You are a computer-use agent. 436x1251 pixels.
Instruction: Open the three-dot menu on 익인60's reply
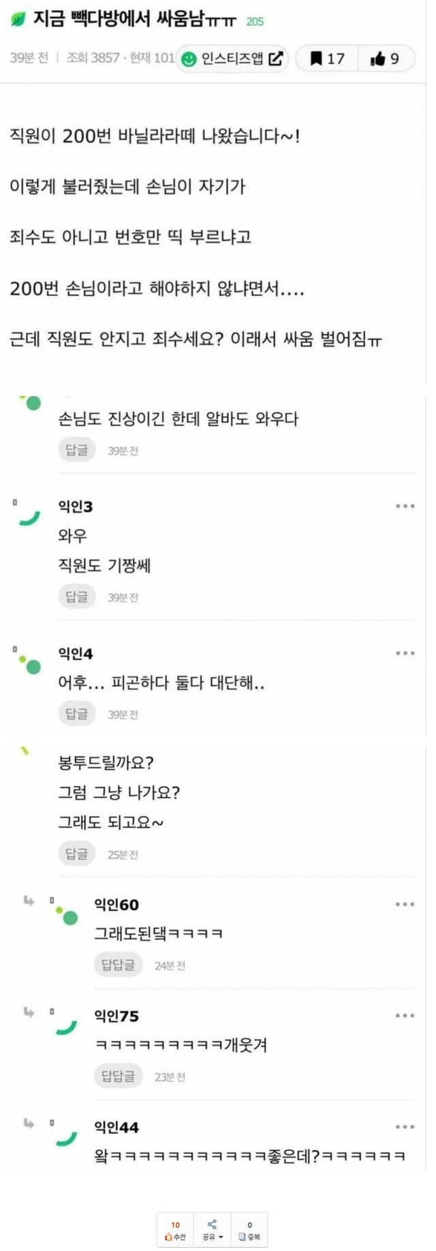pos(405,904)
